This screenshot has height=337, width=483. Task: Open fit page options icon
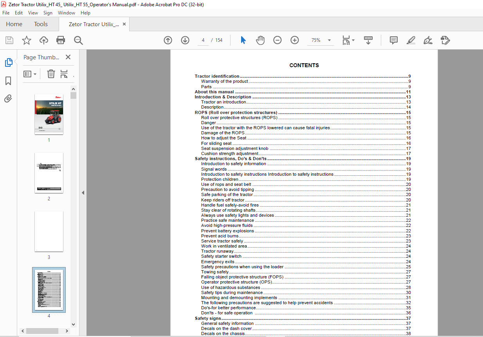click(348, 40)
